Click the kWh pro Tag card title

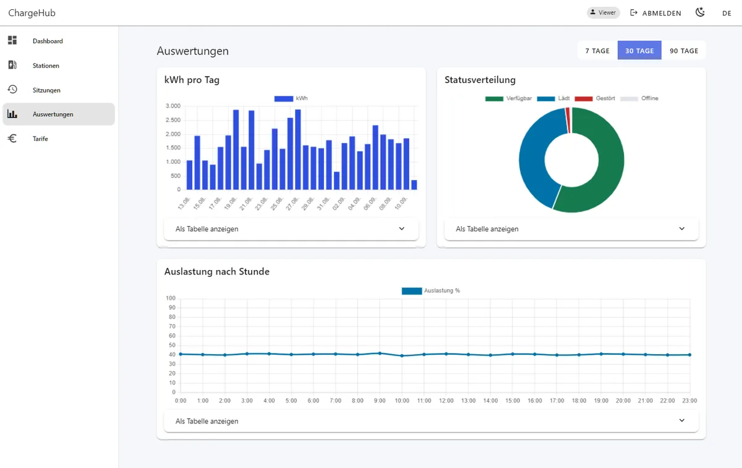[x=192, y=80]
